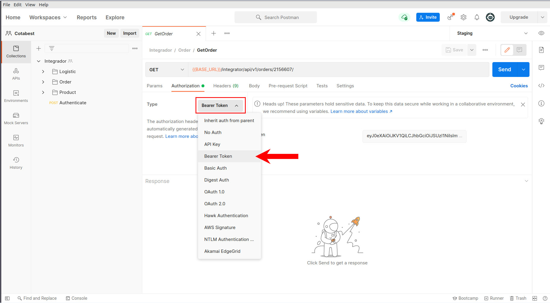550x303 pixels.
Task: Open the Collections sidebar panel
Action: 16,52
